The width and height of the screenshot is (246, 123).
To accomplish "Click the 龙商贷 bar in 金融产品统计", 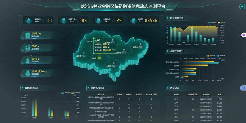I will pos(184,76).
